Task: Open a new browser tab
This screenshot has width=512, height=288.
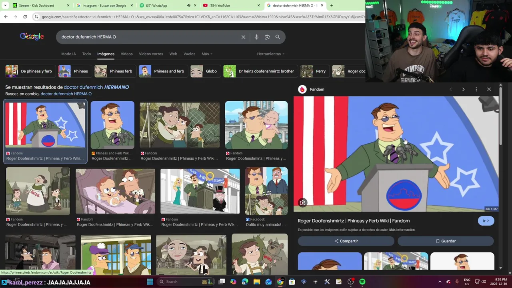Action: [x=331, y=6]
